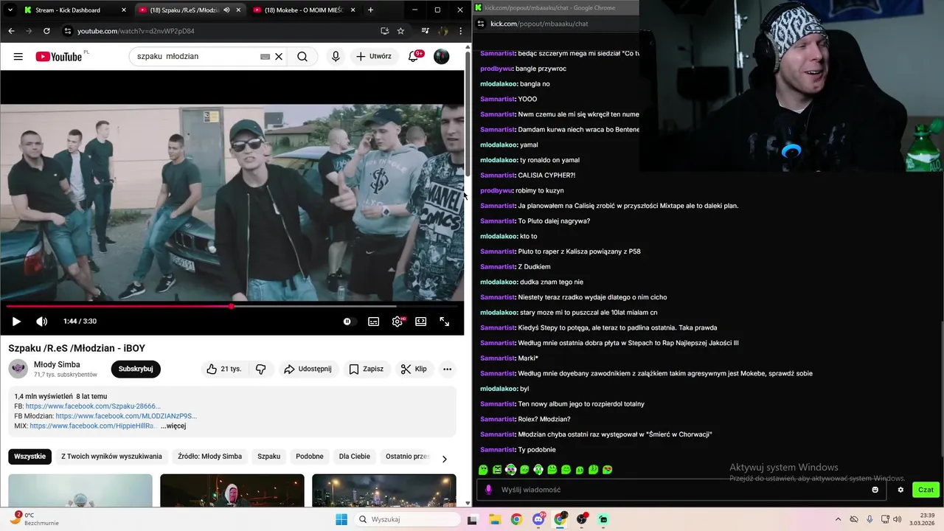Open the Młody Simba channel name
Screen dimensions: 944x531
(x=57, y=364)
